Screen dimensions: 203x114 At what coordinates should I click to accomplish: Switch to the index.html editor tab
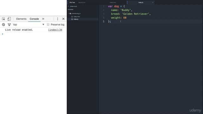(113, 3)
